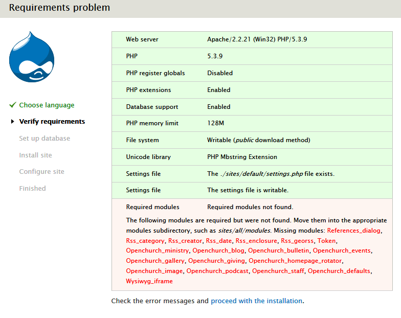Select Required modules not found message
This screenshot has width=401, height=318.
coord(250,207)
